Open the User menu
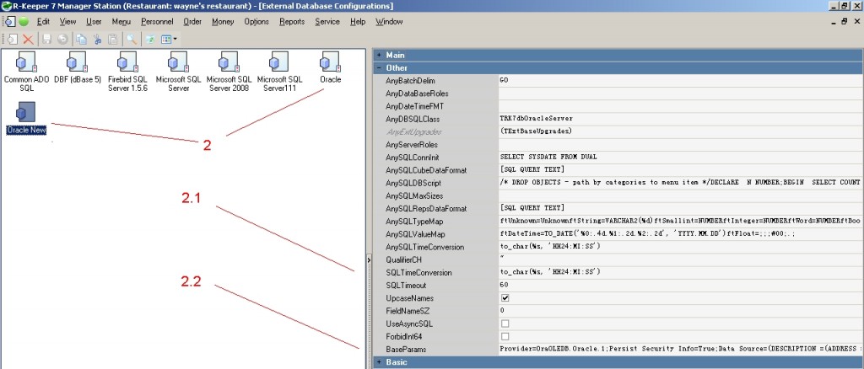The image size is (864, 369). [94, 21]
